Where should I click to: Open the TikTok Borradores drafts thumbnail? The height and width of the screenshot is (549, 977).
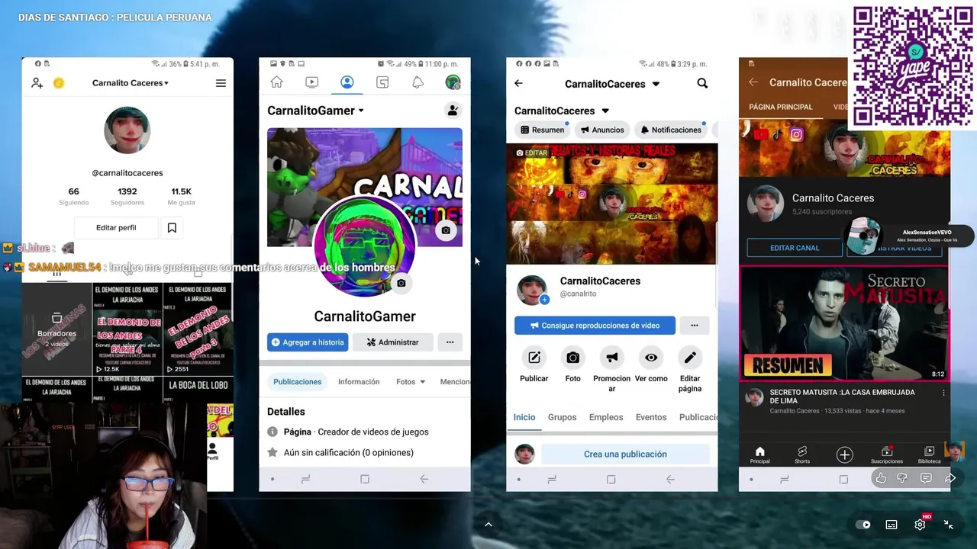[x=57, y=329]
